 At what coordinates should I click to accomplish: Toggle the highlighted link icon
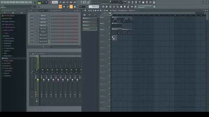click(71, 6)
